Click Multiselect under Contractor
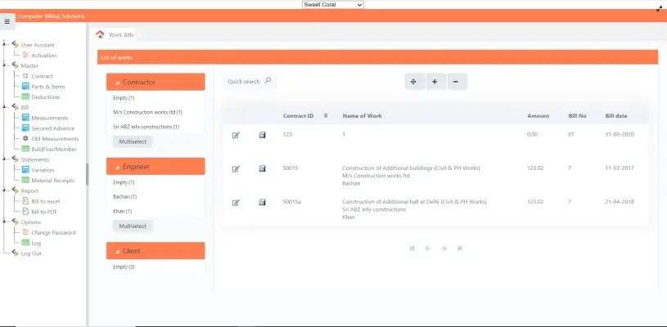The width and height of the screenshot is (667, 327). point(133,142)
